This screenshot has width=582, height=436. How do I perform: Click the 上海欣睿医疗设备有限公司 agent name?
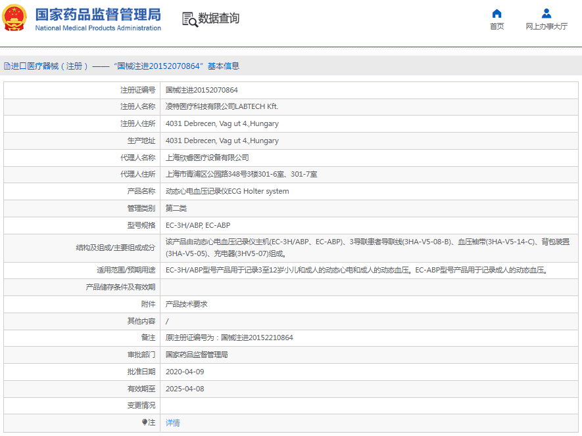coord(207,158)
